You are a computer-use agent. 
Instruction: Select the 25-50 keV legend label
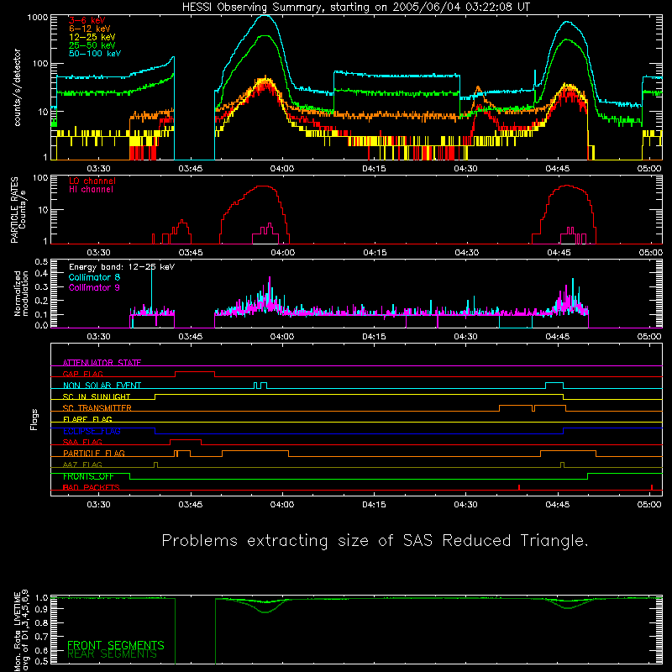tap(92, 45)
